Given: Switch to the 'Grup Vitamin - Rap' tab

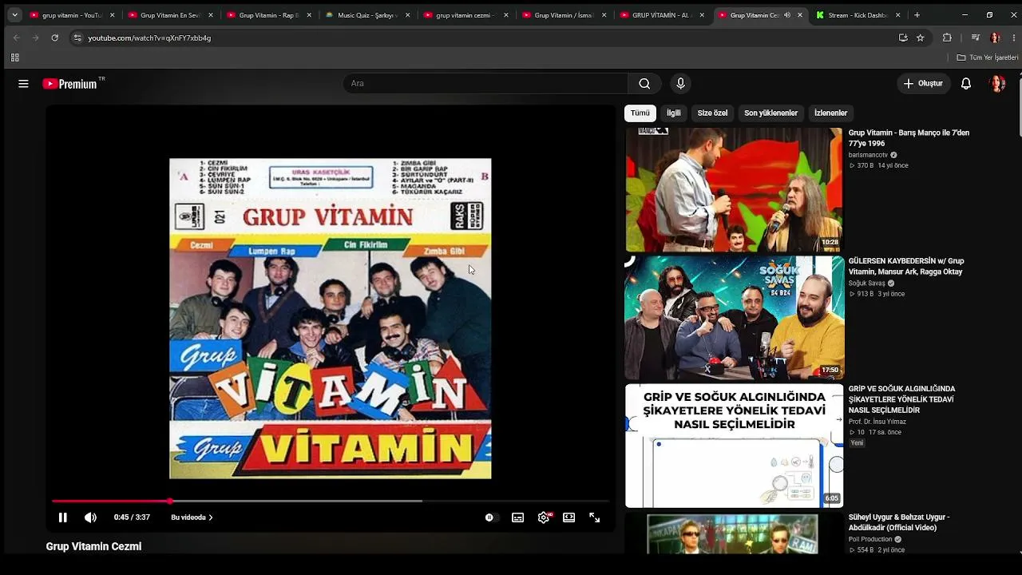Looking at the screenshot, I should 269,15.
